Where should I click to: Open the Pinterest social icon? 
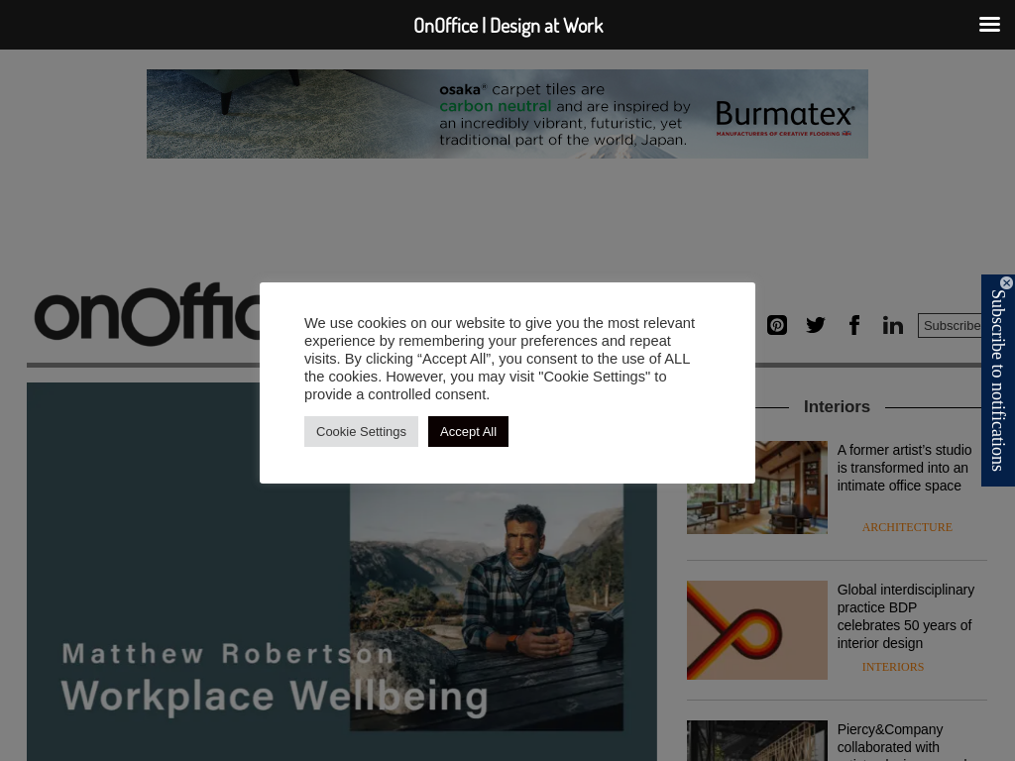coord(777,325)
